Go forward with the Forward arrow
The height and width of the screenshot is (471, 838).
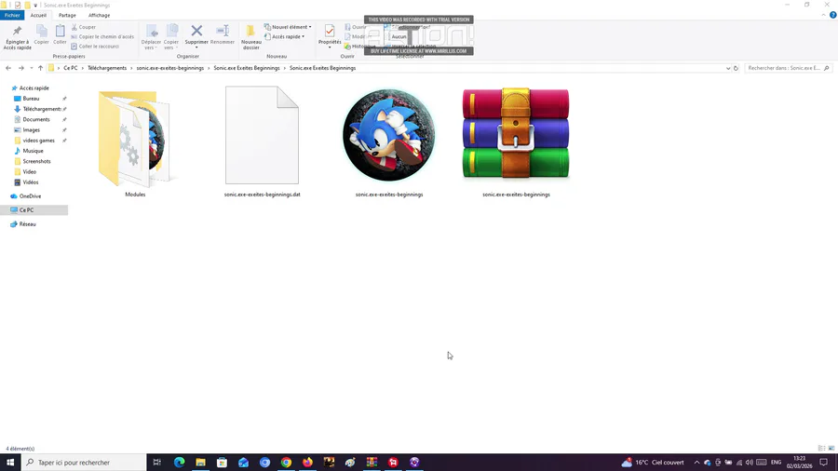point(20,68)
